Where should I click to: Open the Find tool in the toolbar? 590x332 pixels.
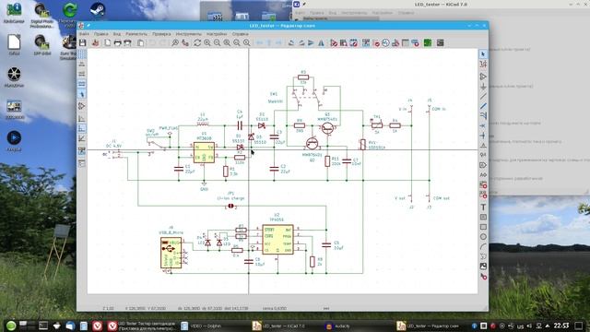pos(175,43)
